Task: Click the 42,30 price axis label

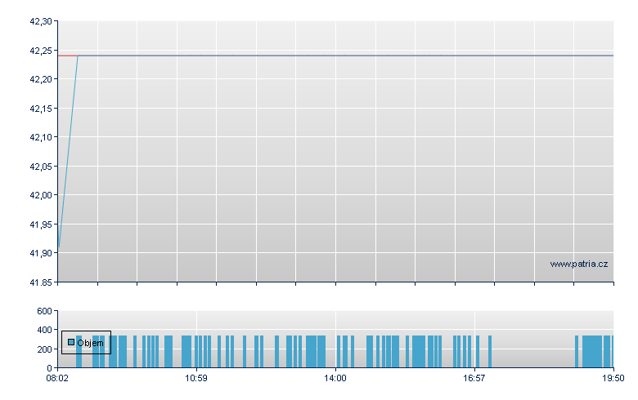Action: [x=41, y=21]
